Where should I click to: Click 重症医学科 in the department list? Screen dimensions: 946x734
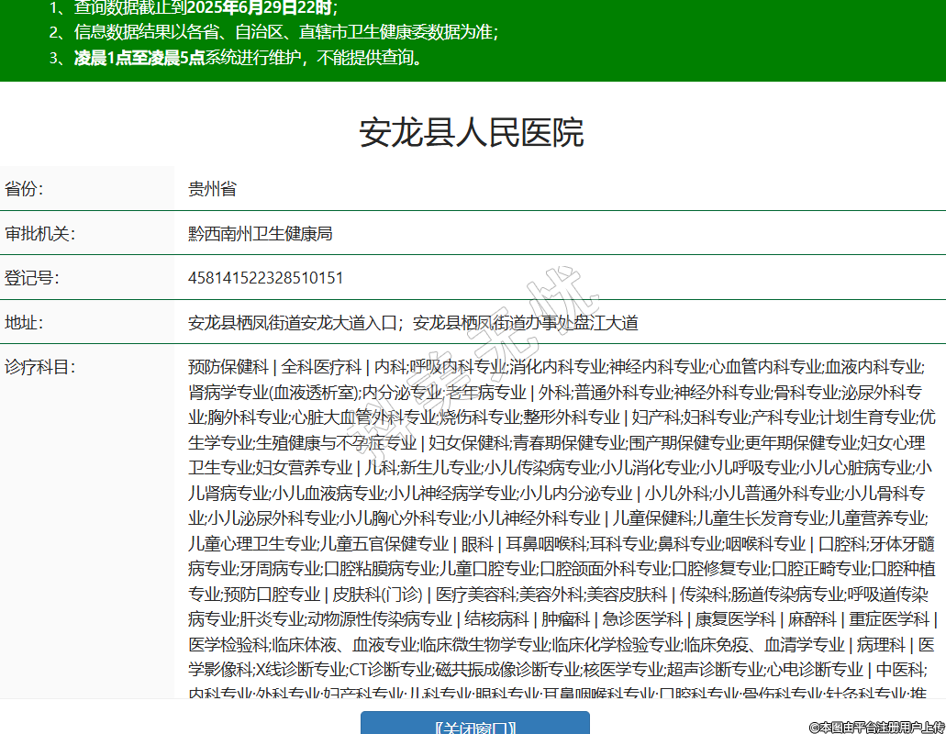(889, 618)
